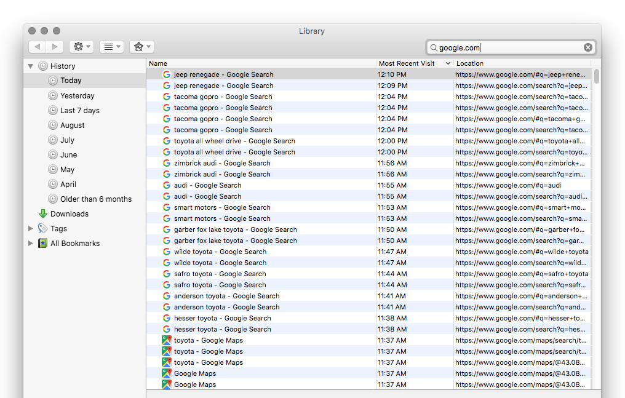Collapse the History tree node
Image resolution: width=625 pixels, height=398 pixels.
(31, 66)
